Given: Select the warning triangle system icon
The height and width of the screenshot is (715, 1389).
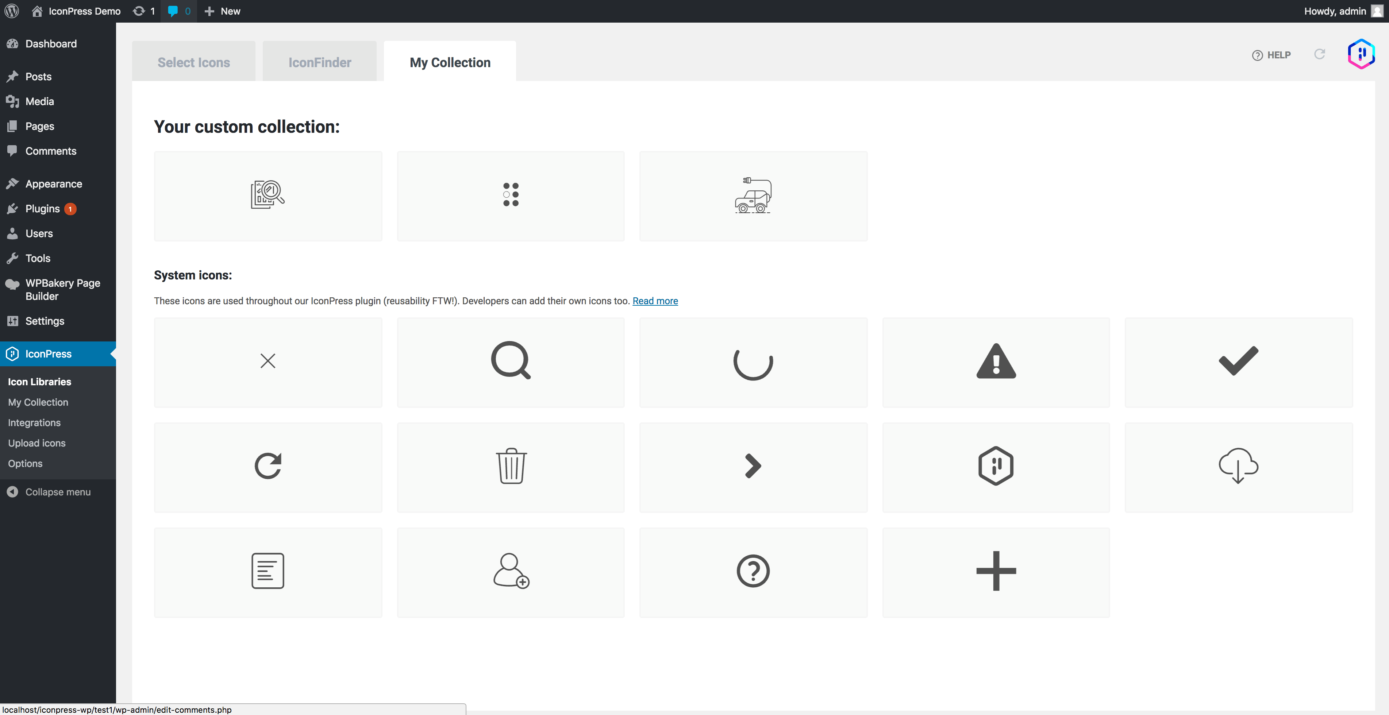Looking at the screenshot, I should pyautogui.click(x=996, y=362).
